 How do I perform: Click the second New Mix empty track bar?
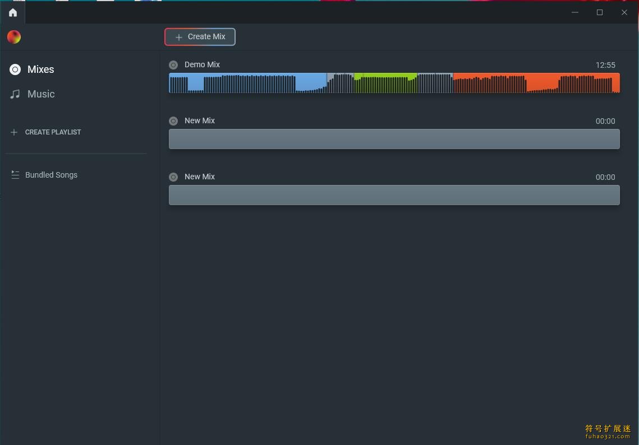tap(394, 195)
